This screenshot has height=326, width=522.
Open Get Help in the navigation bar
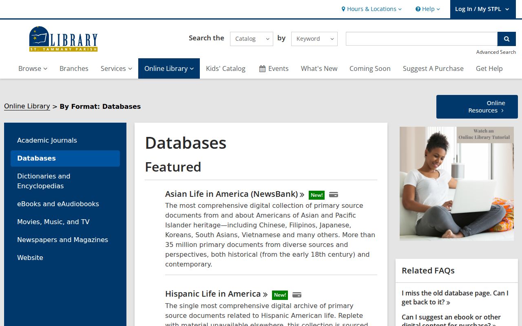coord(489,68)
